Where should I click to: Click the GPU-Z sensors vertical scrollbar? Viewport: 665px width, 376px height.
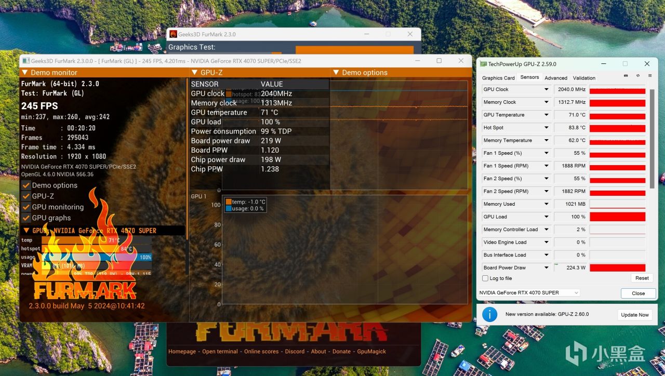(652, 138)
